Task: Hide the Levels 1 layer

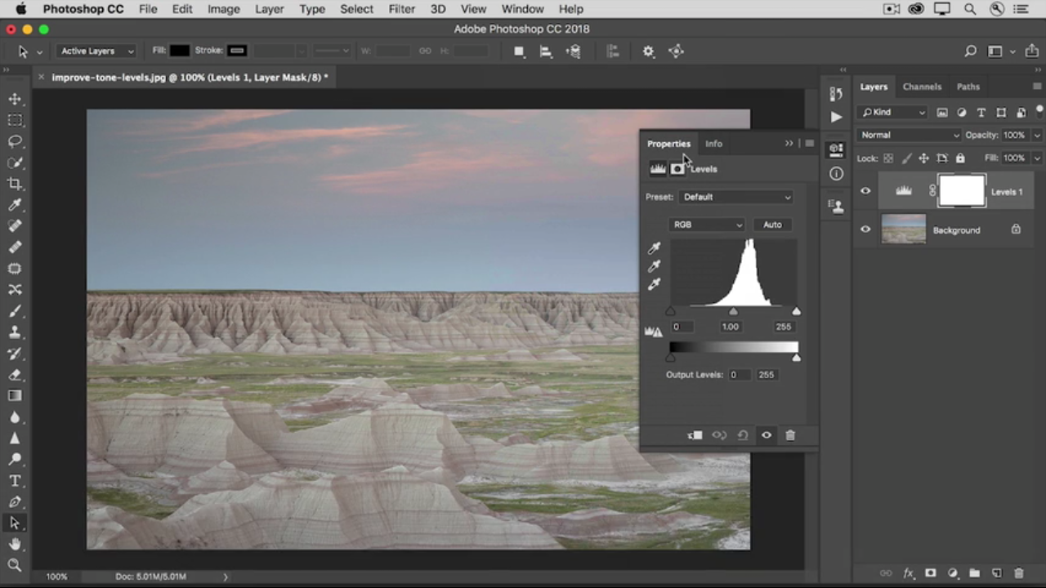Action: coord(865,191)
